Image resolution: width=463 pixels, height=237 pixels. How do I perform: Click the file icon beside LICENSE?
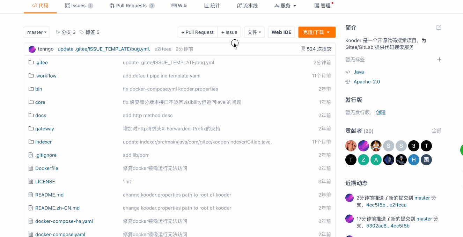(31, 181)
